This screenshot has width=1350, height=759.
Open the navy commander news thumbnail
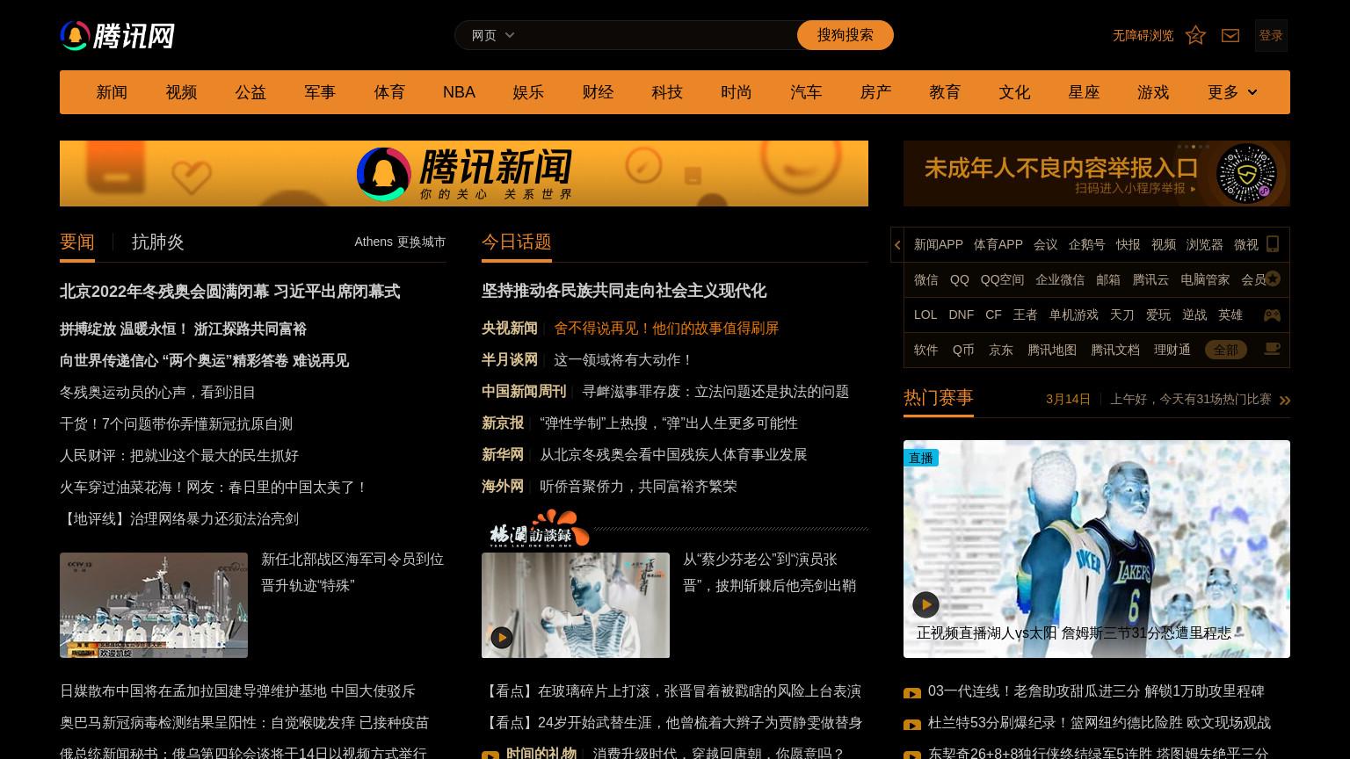pyautogui.click(x=154, y=605)
